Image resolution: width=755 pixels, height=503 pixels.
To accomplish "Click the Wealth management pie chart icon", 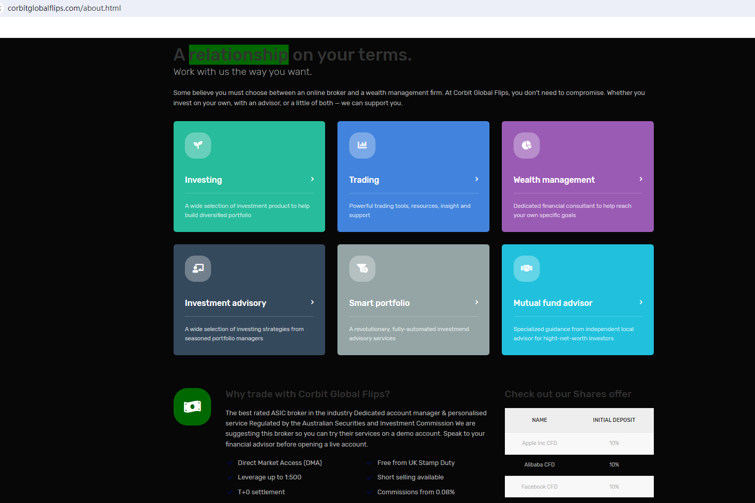I will [526, 145].
